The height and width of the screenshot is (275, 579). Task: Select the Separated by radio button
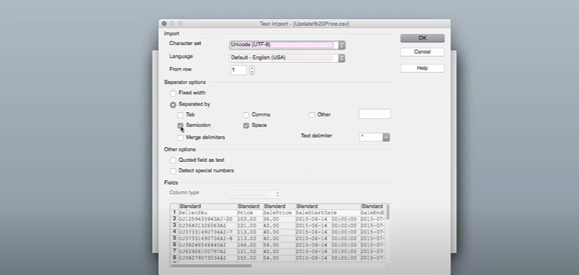pyautogui.click(x=173, y=105)
